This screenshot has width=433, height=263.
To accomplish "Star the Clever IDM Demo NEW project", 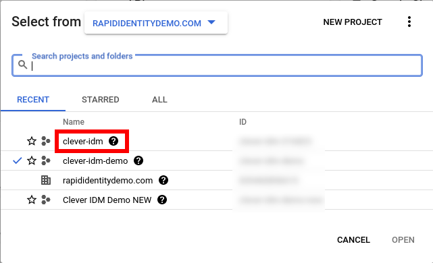I will (x=32, y=200).
